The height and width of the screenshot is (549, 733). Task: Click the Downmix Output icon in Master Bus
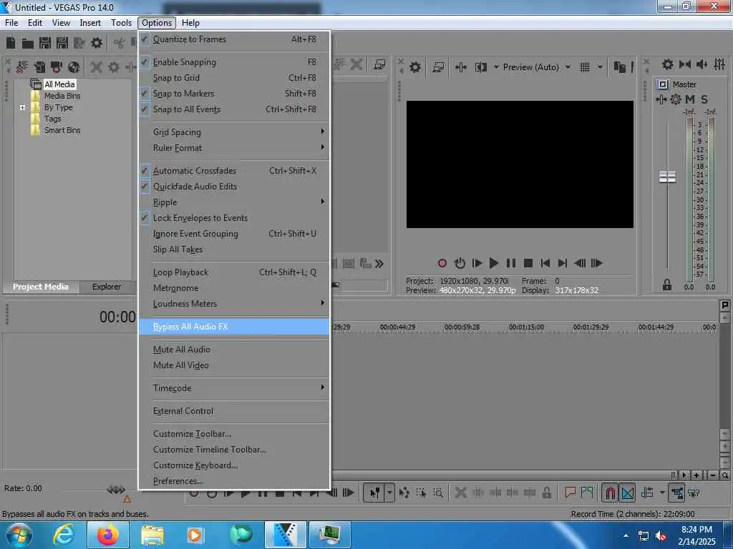(685, 64)
